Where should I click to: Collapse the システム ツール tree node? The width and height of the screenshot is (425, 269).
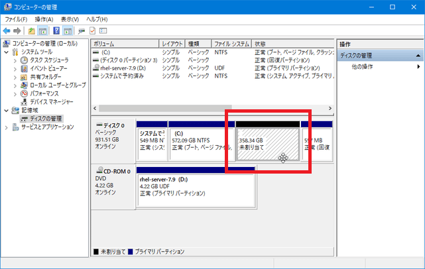pyautogui.click(x=7, y=51)
